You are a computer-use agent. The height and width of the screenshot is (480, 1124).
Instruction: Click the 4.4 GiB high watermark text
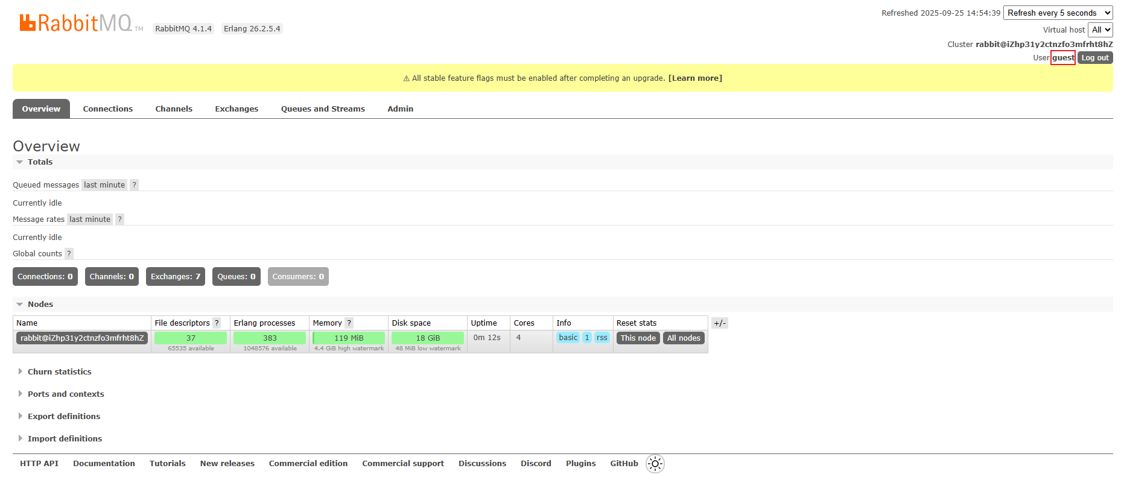tap(349, 349)
